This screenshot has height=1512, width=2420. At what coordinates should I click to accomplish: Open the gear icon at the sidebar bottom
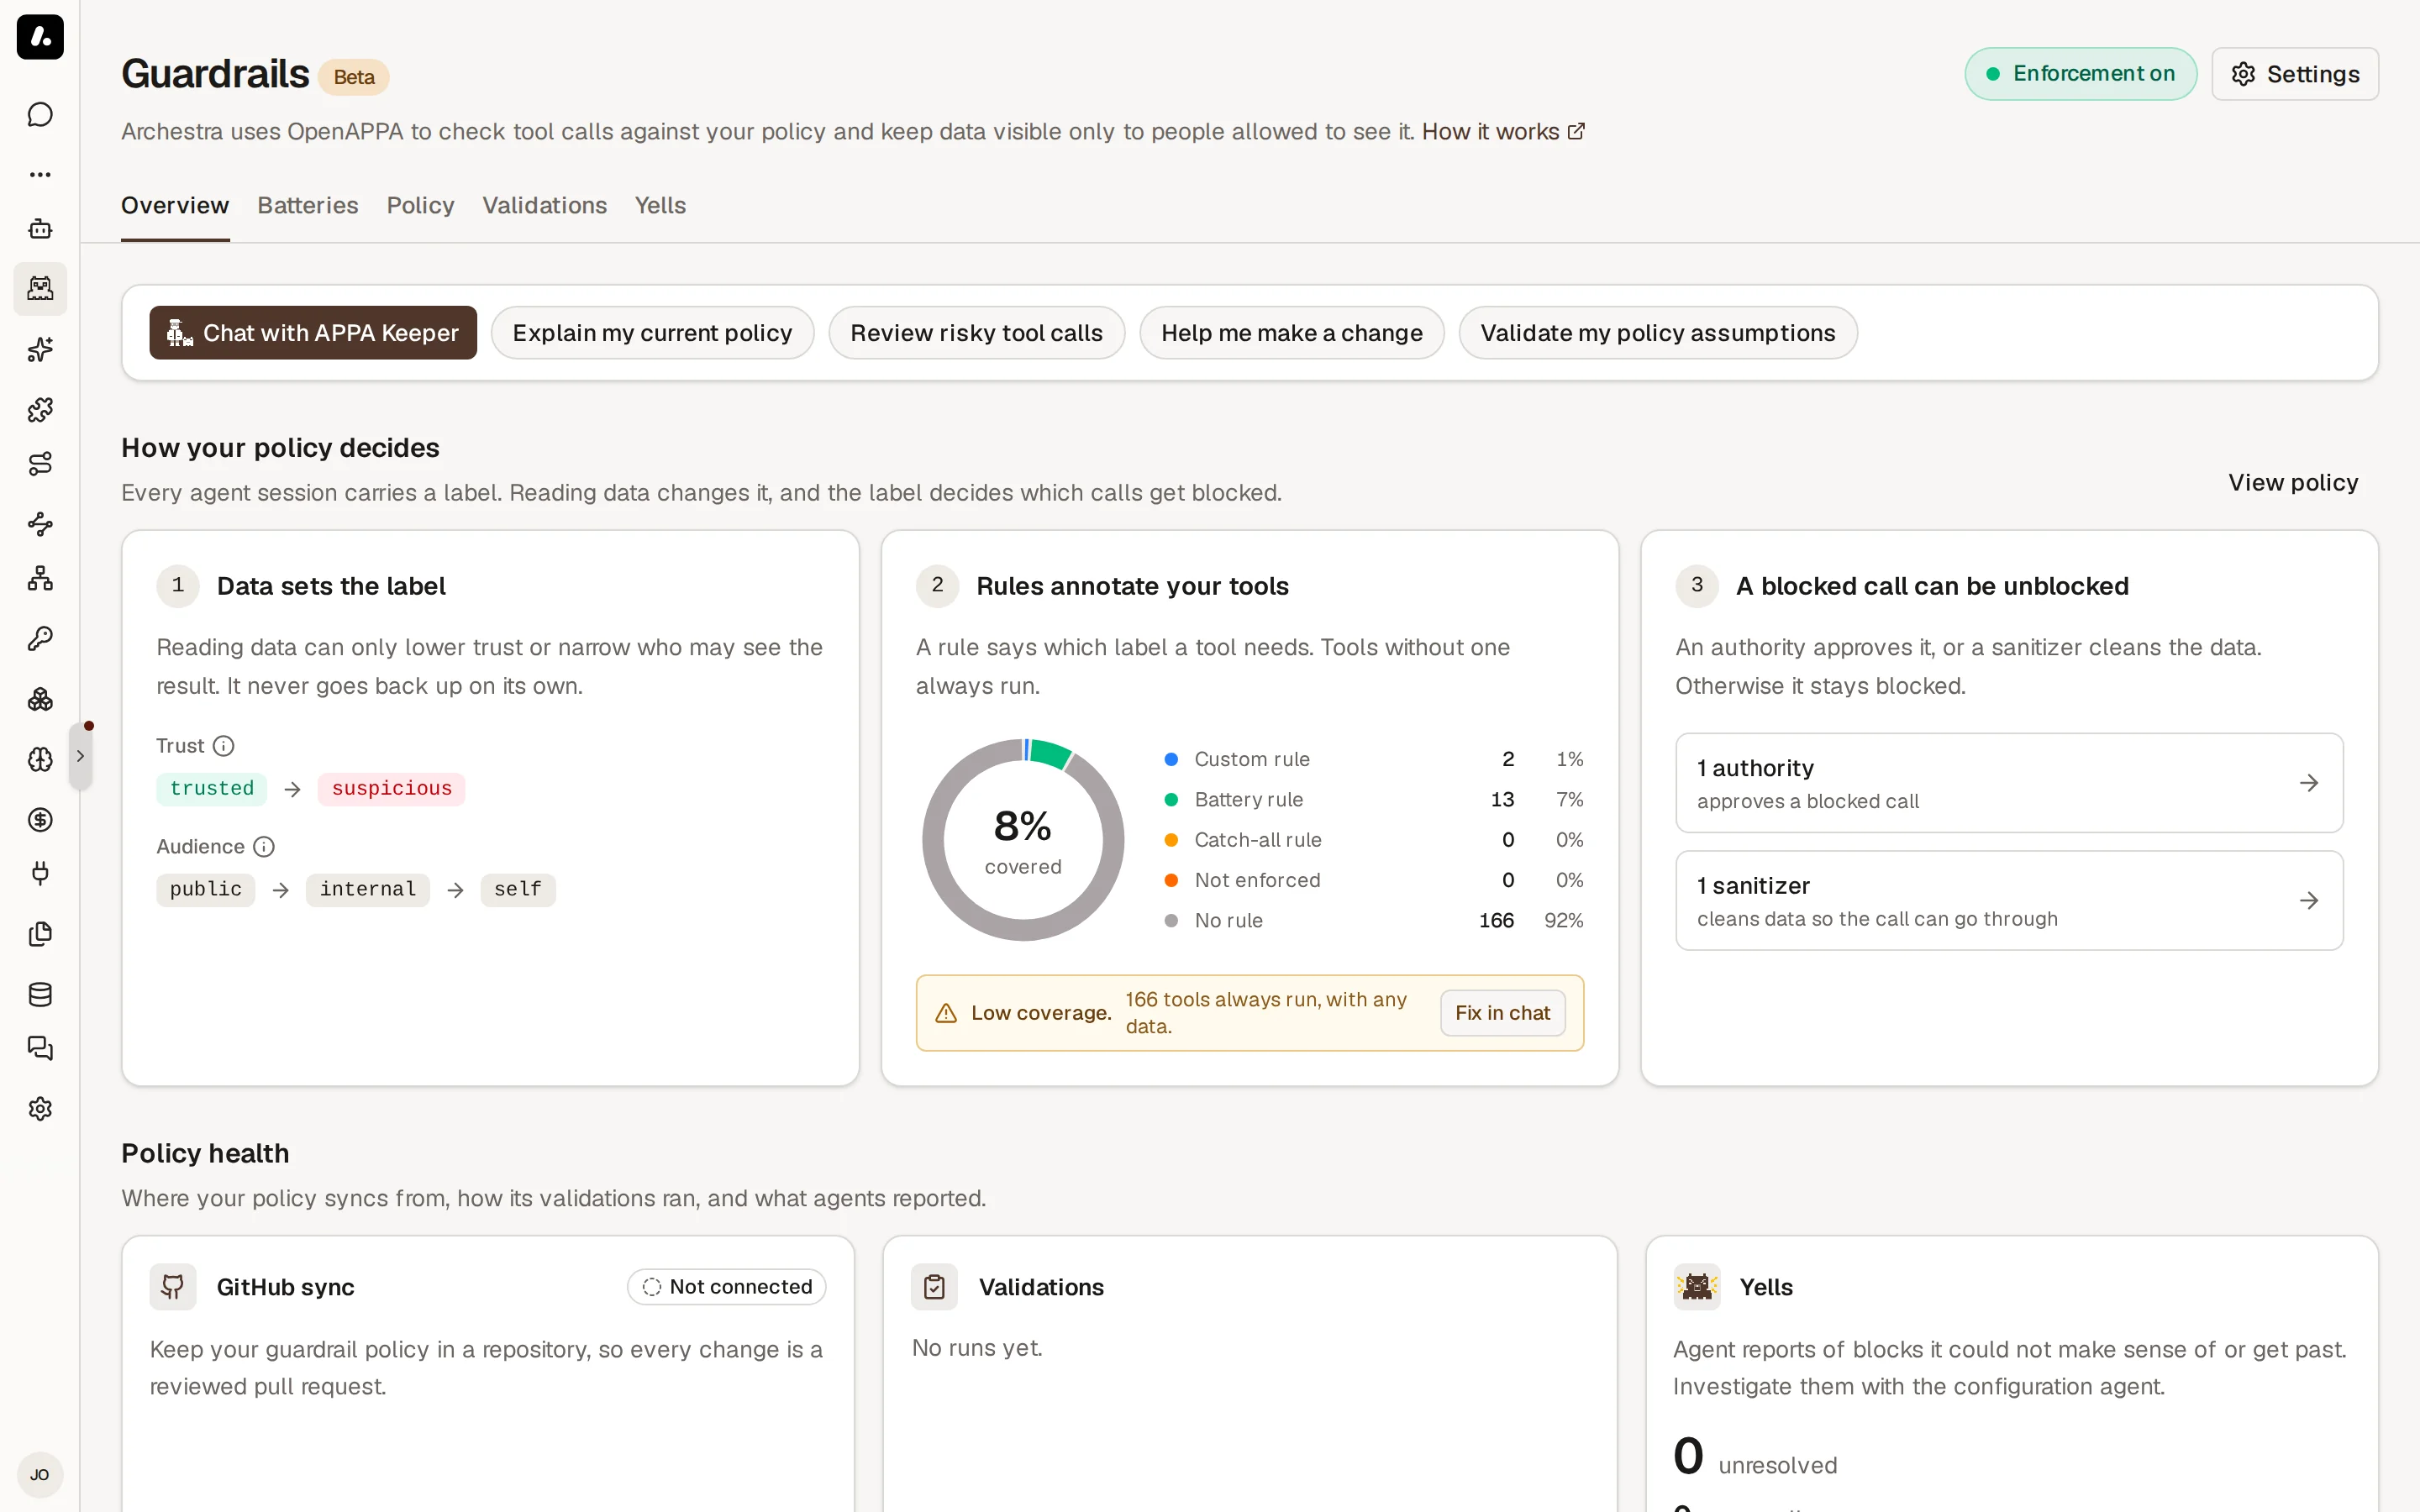40,1108
